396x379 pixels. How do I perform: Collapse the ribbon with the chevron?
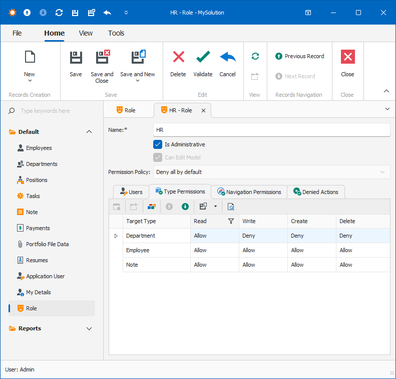pos(386,91)
